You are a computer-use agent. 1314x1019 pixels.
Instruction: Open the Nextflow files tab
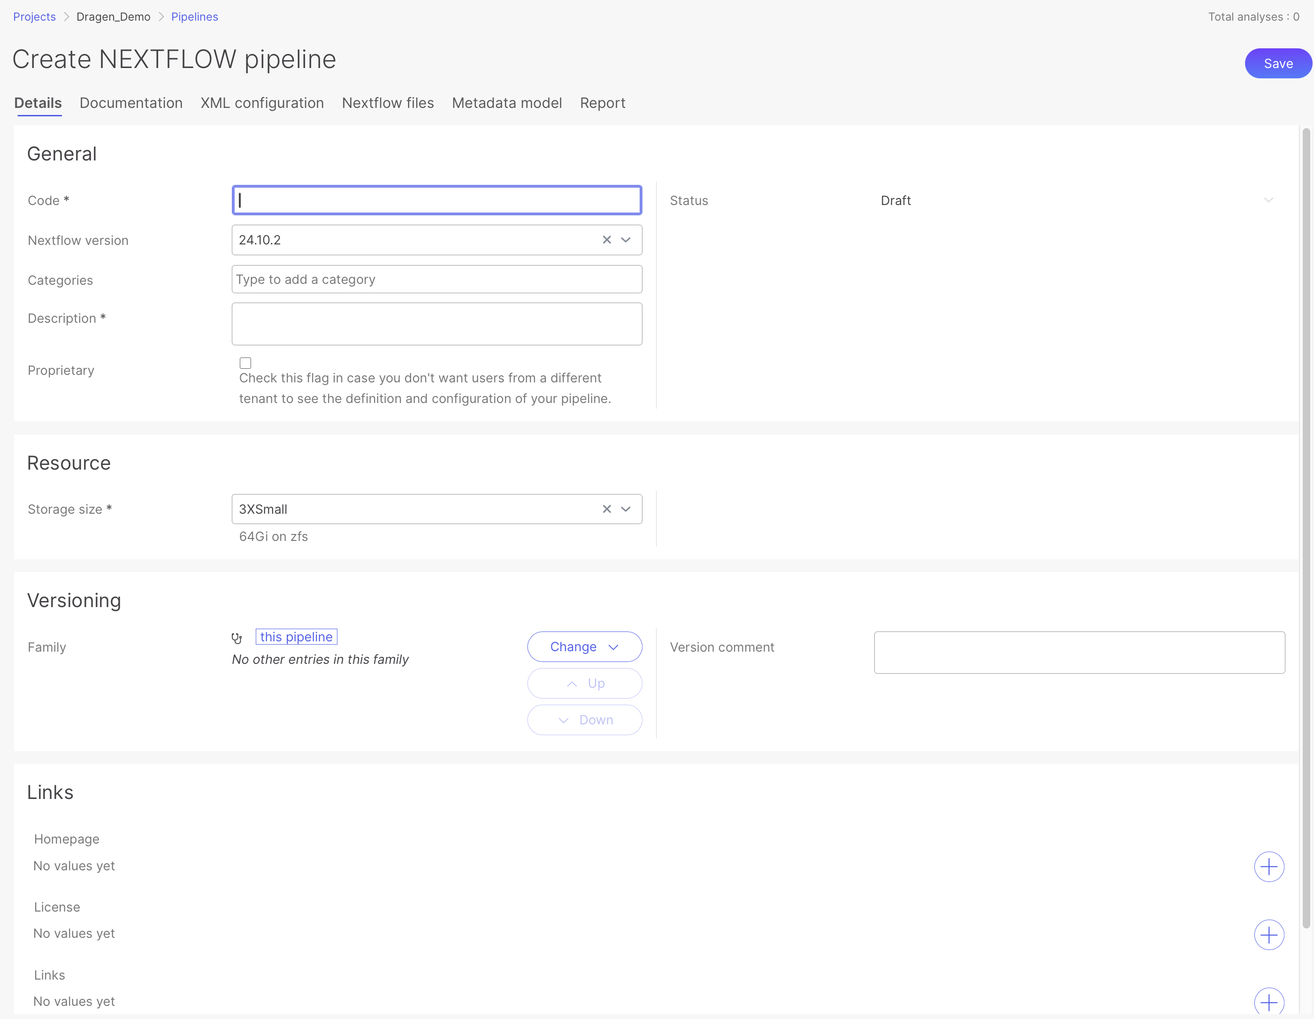pos(388,103)
